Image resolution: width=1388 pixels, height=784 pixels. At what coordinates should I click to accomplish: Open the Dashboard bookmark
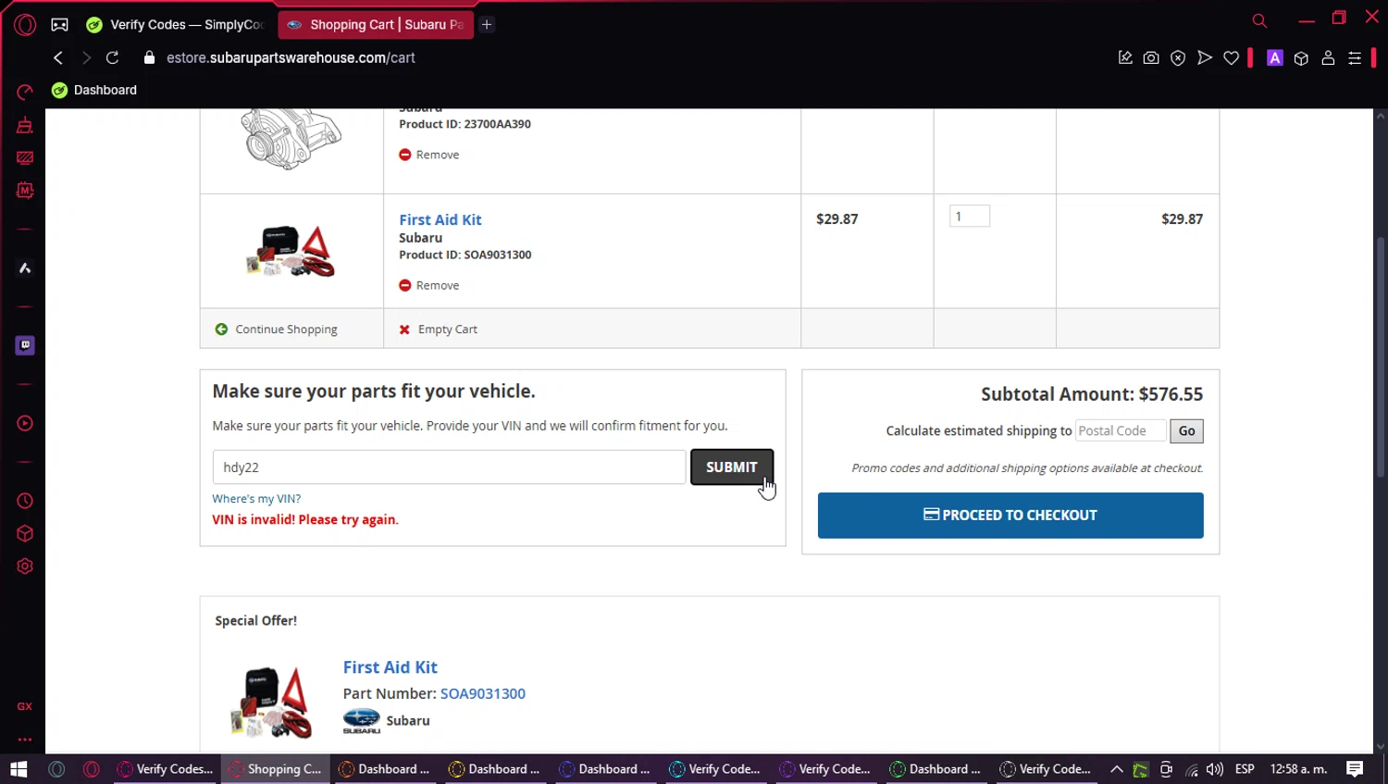pos(94,90)
